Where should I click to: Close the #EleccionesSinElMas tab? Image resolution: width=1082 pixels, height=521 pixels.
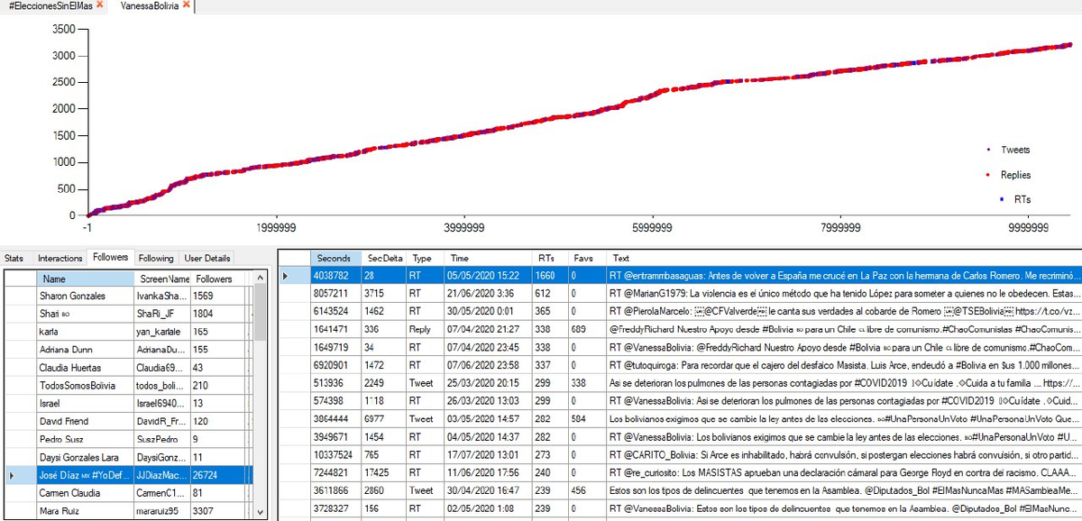click(x=101, y=5)
